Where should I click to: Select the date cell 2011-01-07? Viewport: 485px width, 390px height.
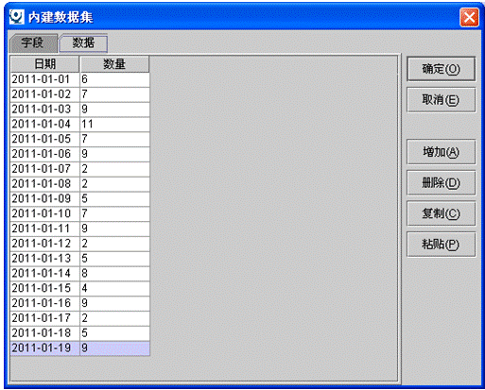[x=45, y=169]
